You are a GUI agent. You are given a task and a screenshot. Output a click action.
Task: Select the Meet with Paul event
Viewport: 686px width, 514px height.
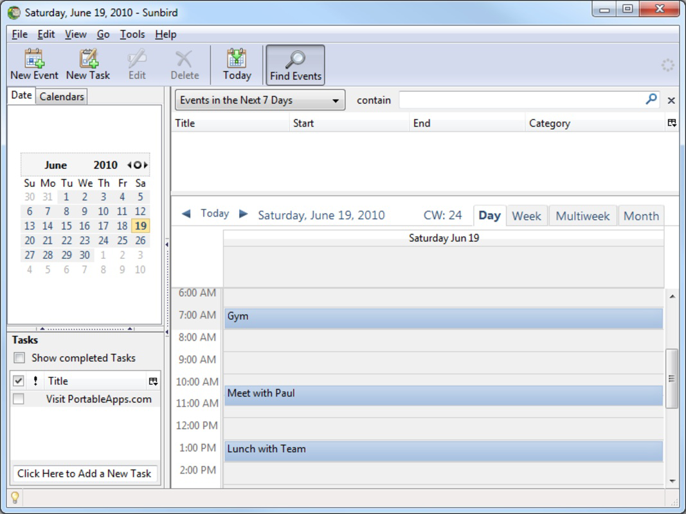(x=443, y=394)
